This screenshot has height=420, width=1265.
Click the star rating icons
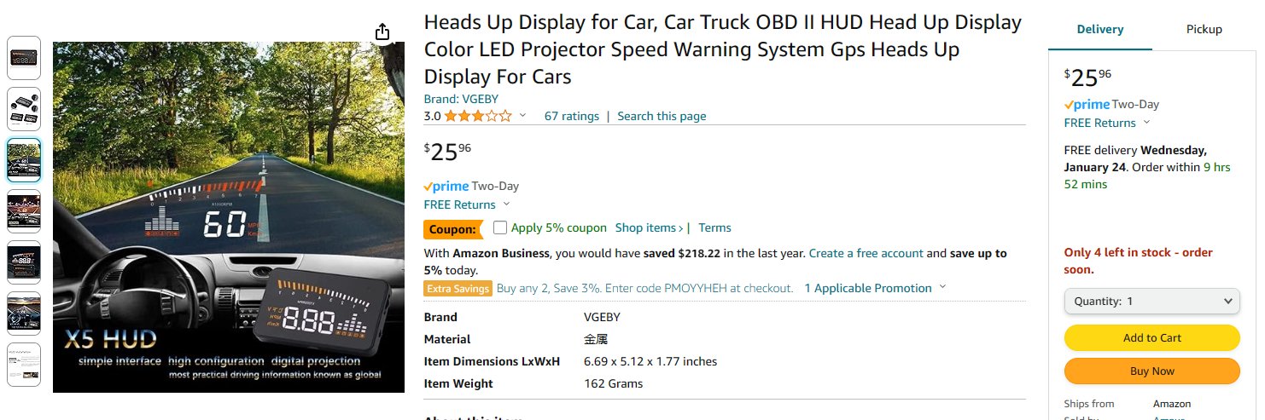tap(478, 116)
